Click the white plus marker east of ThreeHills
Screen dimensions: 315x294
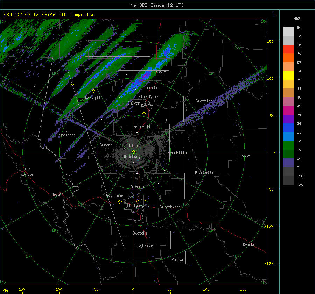pyautogui.click(x=198, y=141)
